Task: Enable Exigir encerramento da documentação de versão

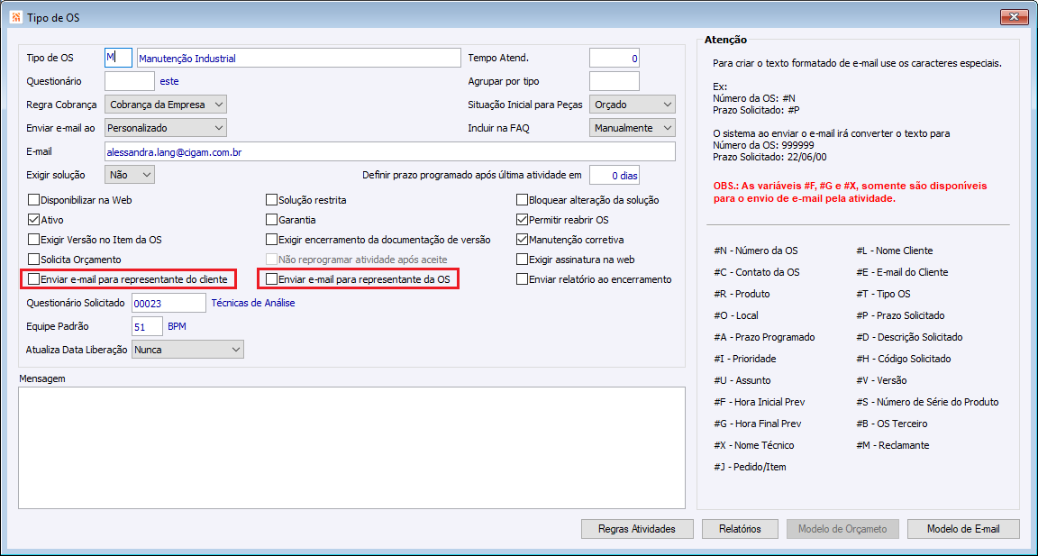Action: click(x=271, y=239)
